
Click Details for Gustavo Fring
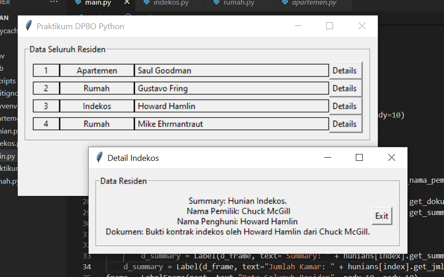point(345,88)
